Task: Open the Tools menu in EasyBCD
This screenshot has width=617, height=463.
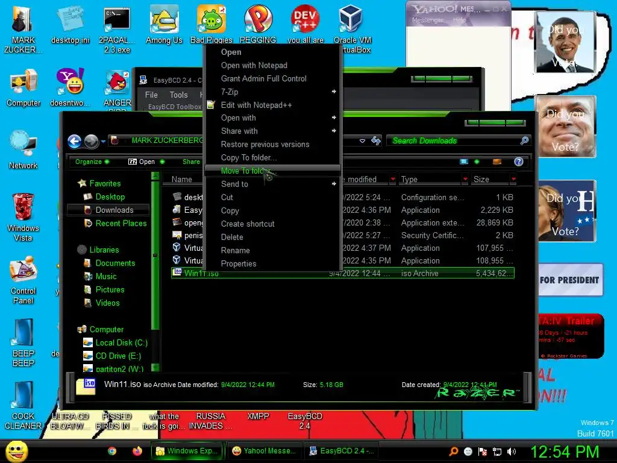Action: tap(178, 95)
